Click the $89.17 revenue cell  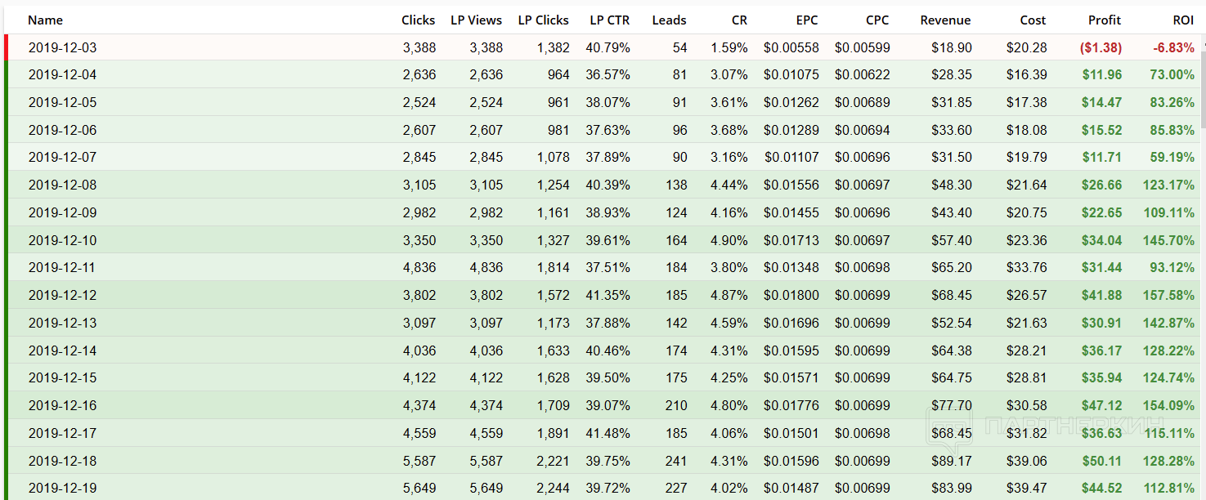pyautogui.click(x=952, y=462)
